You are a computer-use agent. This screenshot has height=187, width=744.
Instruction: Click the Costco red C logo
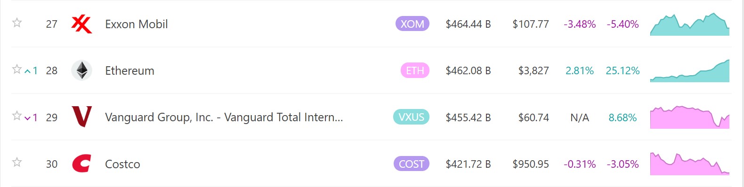[x=81, y=164]
